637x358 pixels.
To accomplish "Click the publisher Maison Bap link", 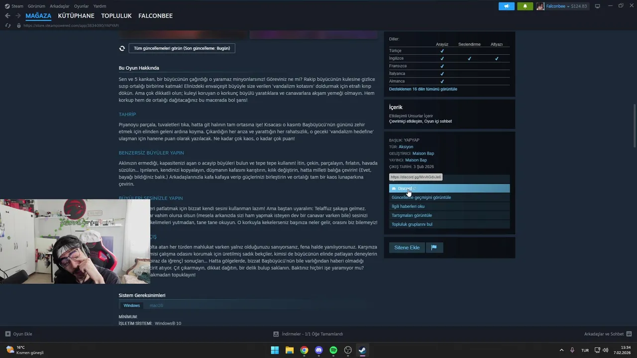I will tap(416, 160).
